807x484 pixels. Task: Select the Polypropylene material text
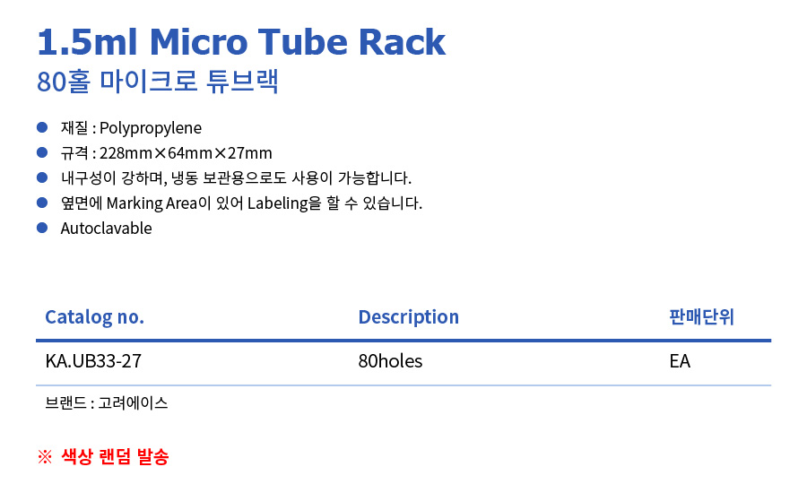tap(151, 128)
